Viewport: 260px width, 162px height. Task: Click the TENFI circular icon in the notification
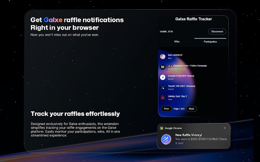tap(166, 139)
